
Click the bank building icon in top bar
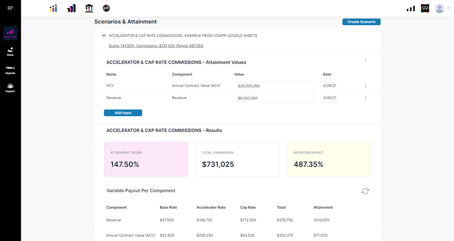point(89,8)
